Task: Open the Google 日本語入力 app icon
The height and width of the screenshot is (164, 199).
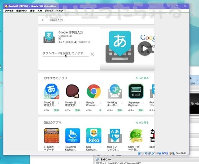Action: 49,37
